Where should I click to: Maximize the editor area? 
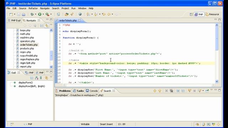pyautogui.click(x=219, y=20)
